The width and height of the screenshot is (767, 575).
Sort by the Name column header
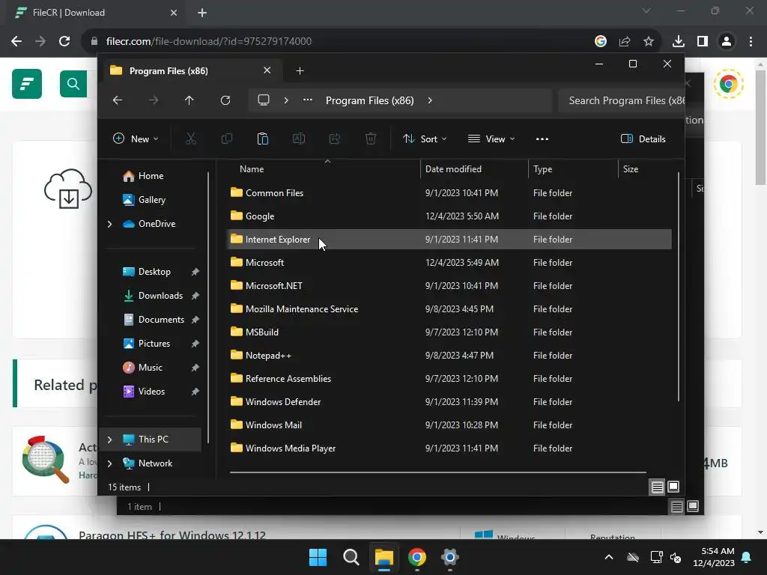(x=323, y=168)
